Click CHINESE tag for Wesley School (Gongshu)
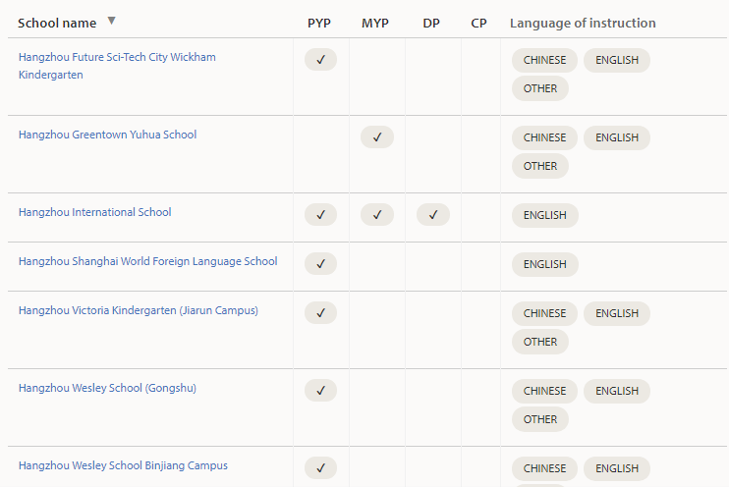Viewport: 729px width, 487px height. 544,392
